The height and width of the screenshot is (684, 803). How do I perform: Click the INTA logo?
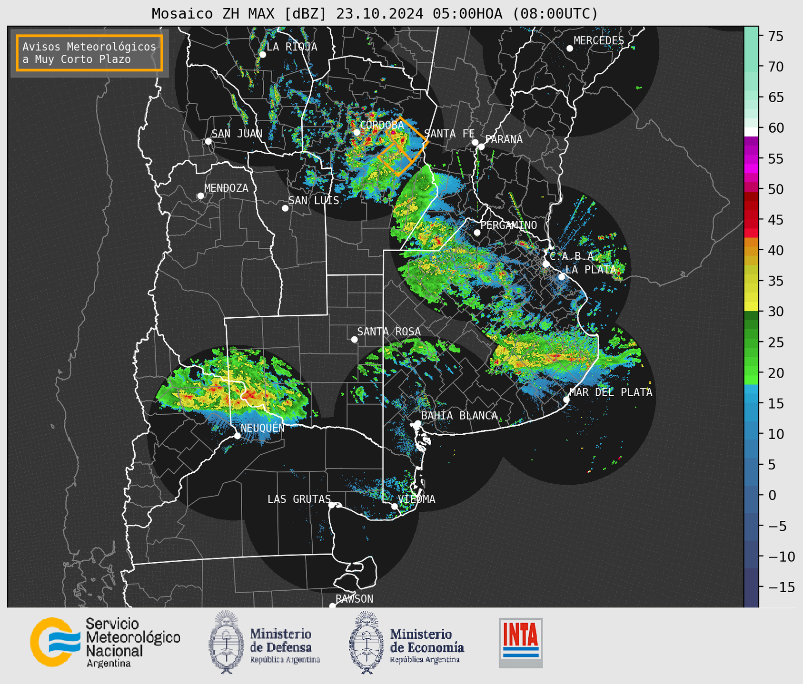[521, 643]
